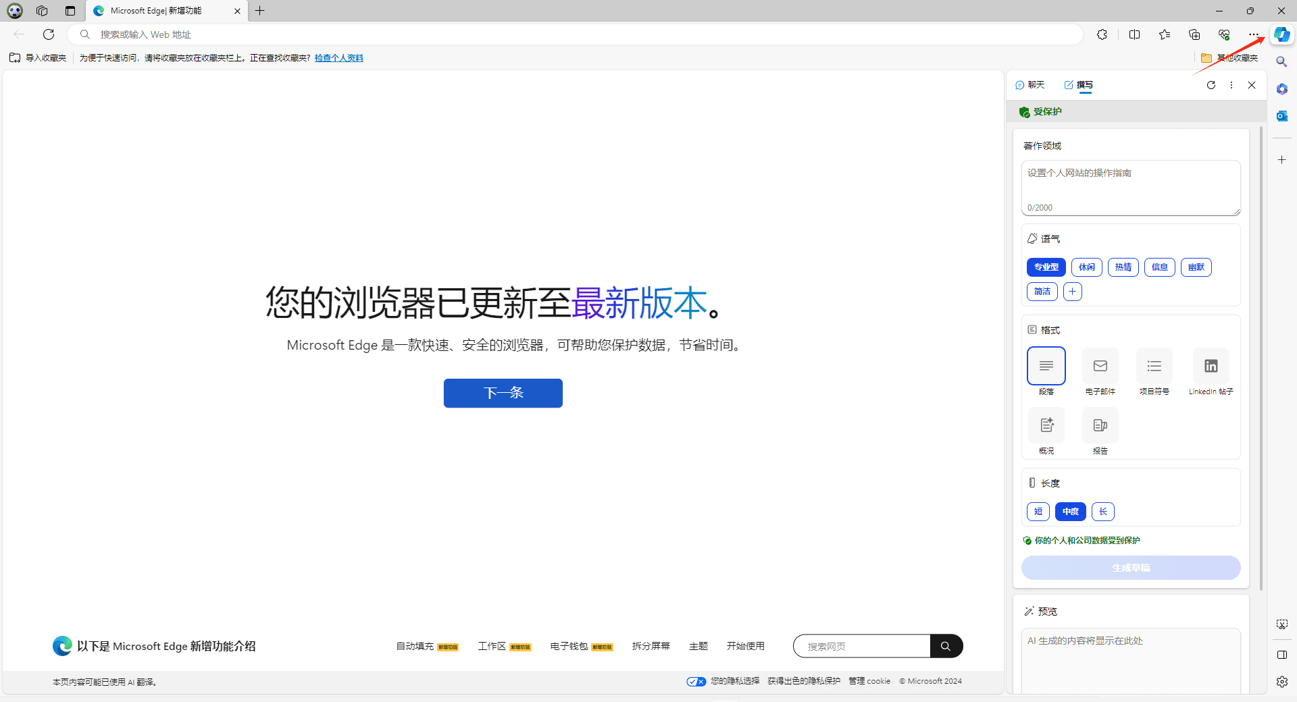Open the favorites star icon
This screenshot has height=702, width=1297.
pos(1165,34)
